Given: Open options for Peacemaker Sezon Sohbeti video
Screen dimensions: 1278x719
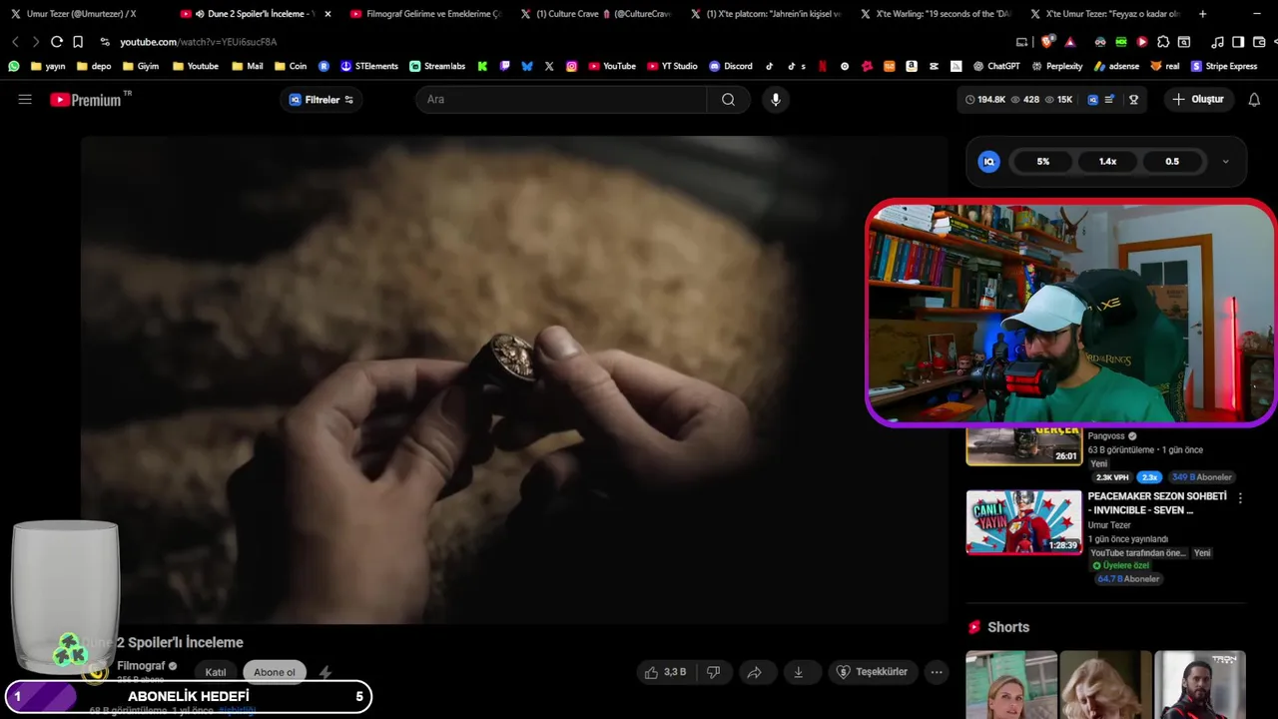Looking at the screenshot, I should click(x=1240, y=497).
